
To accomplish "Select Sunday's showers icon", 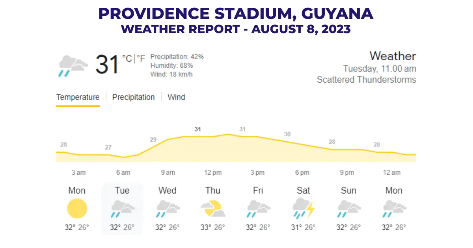I will pos(348,208).
